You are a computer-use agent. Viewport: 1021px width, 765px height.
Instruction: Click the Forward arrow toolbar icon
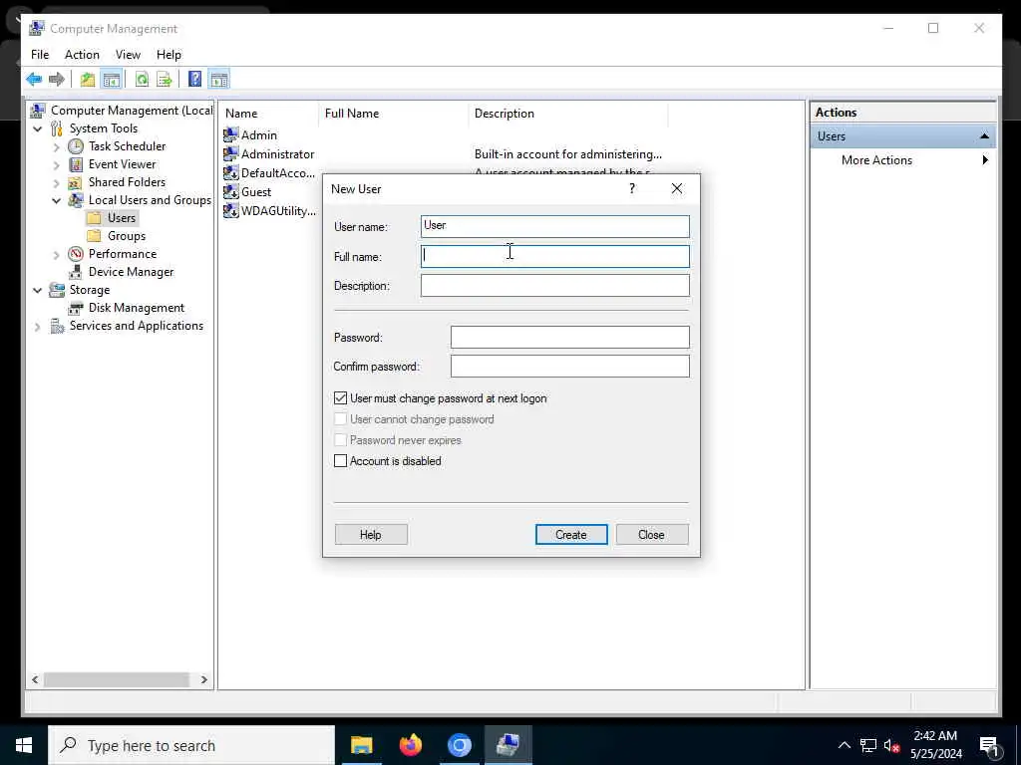coord(57,80)
